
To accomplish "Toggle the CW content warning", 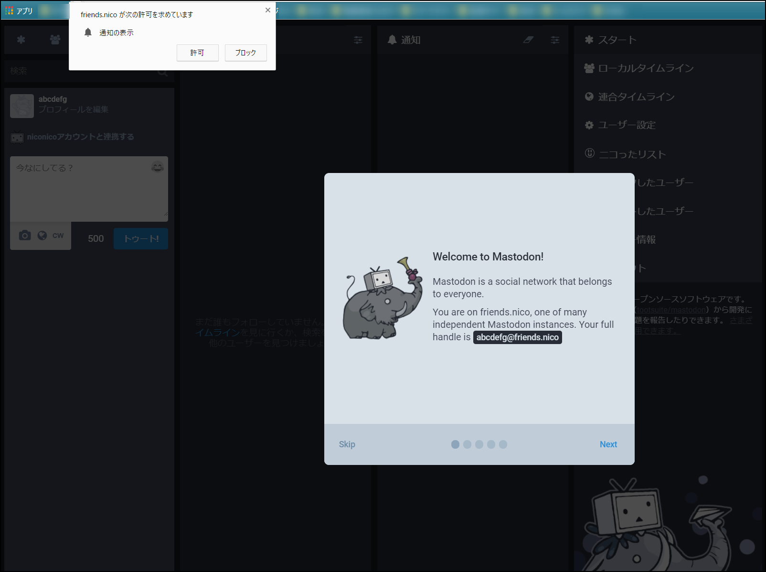I will (58, 236).
